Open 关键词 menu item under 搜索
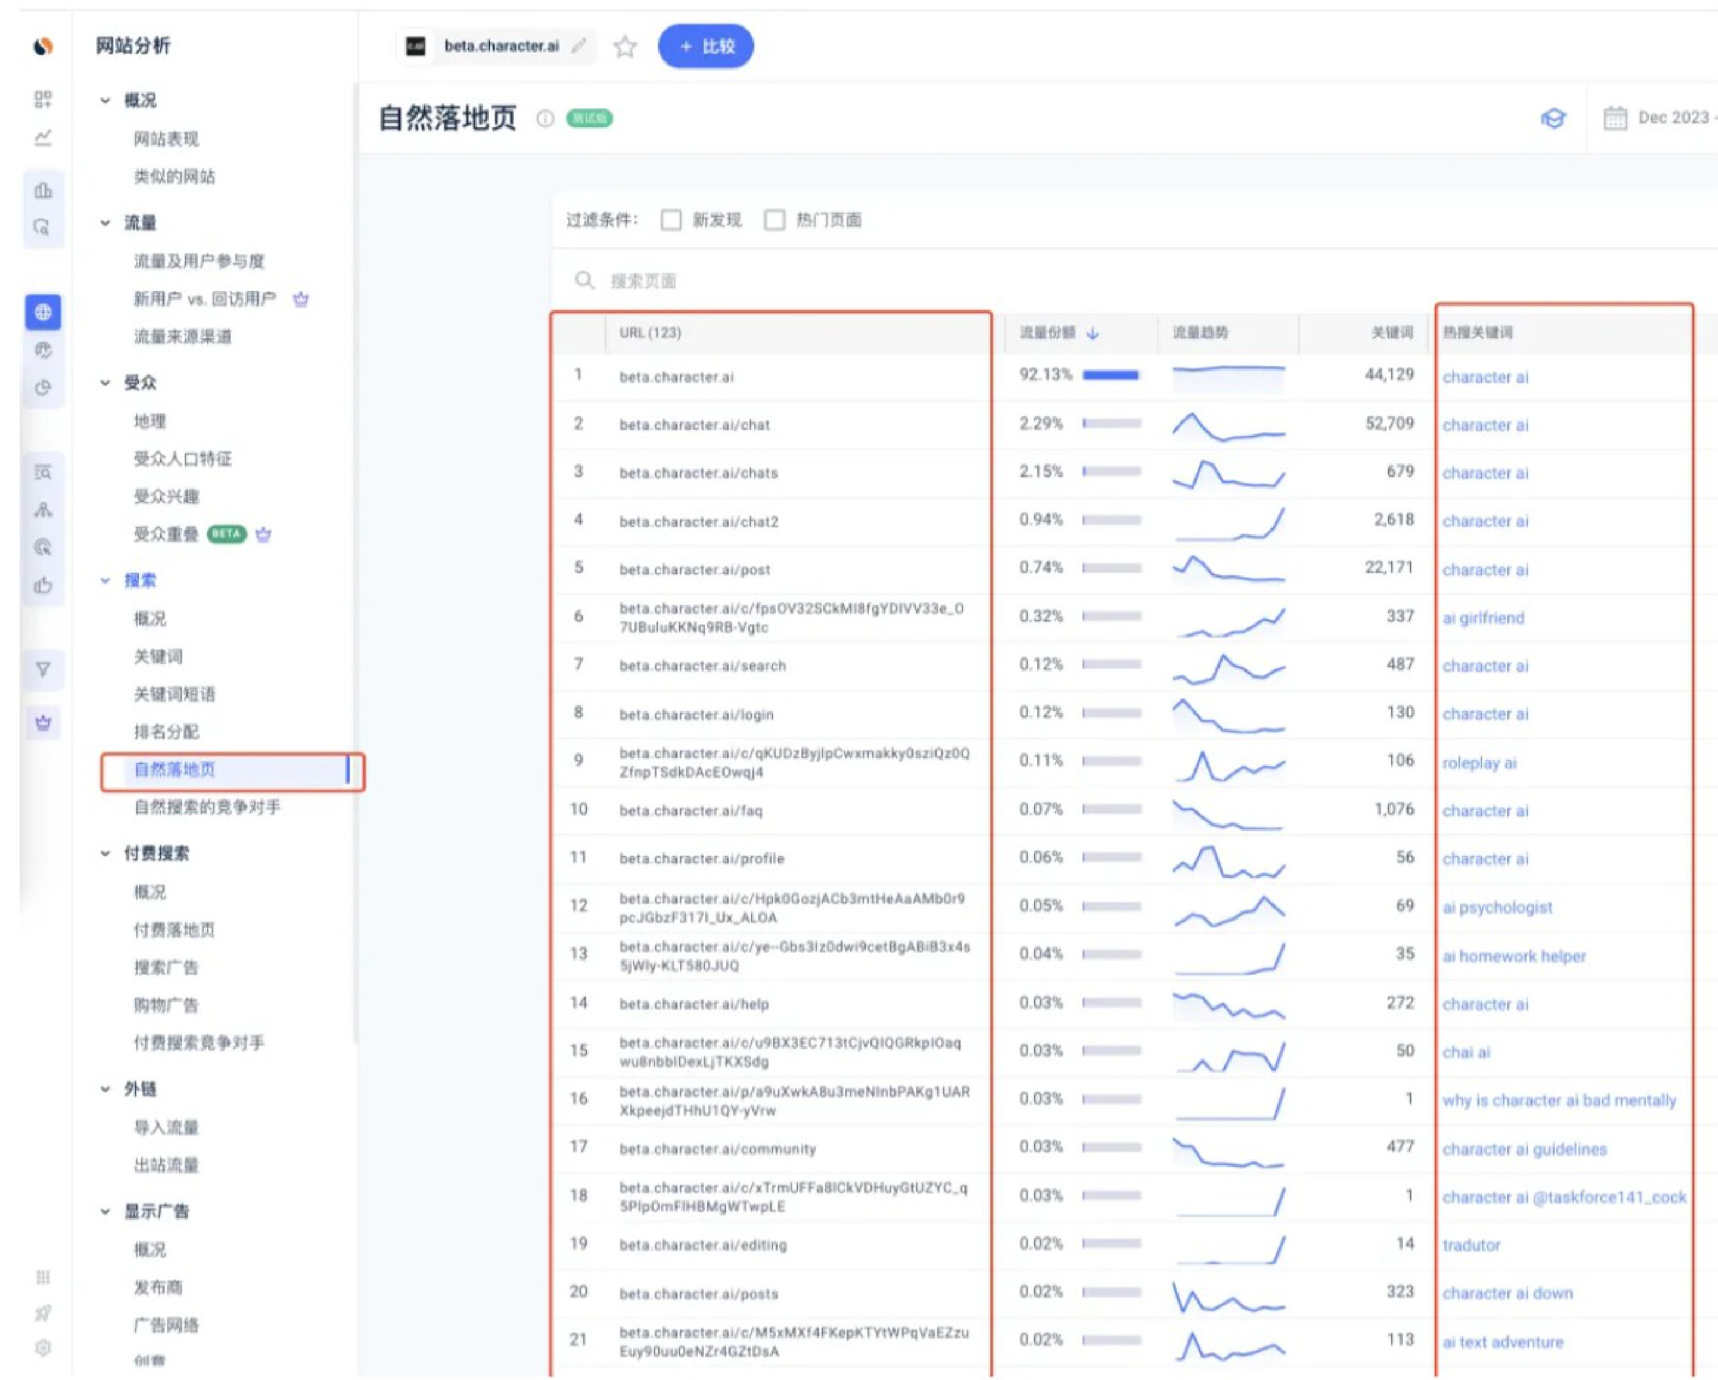The image size is (1718, 1380). pos(159,657)
